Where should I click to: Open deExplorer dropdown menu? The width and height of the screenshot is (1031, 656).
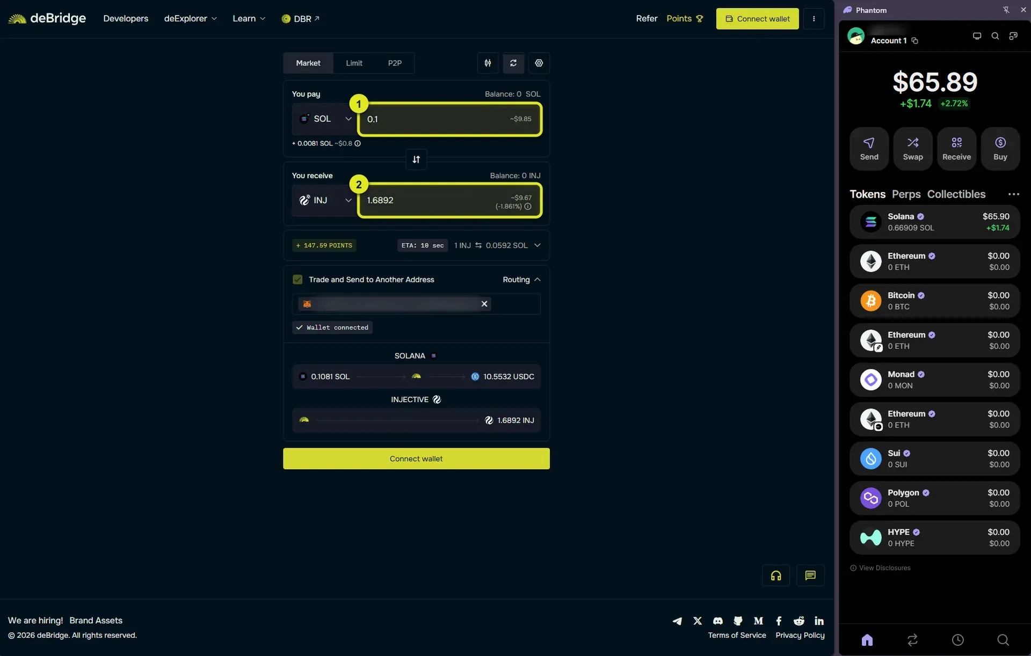click(x=191, y=19)
